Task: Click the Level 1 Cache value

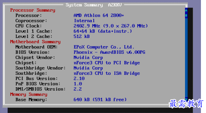Action: point(103,31)
